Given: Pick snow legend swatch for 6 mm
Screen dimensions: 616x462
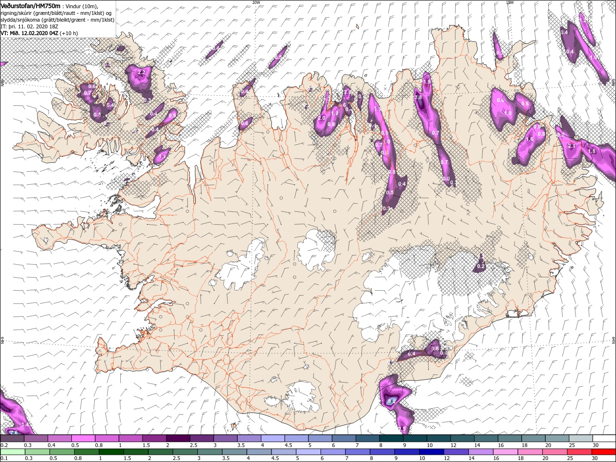Looking at the screenshot, I should tap(344, 438).
